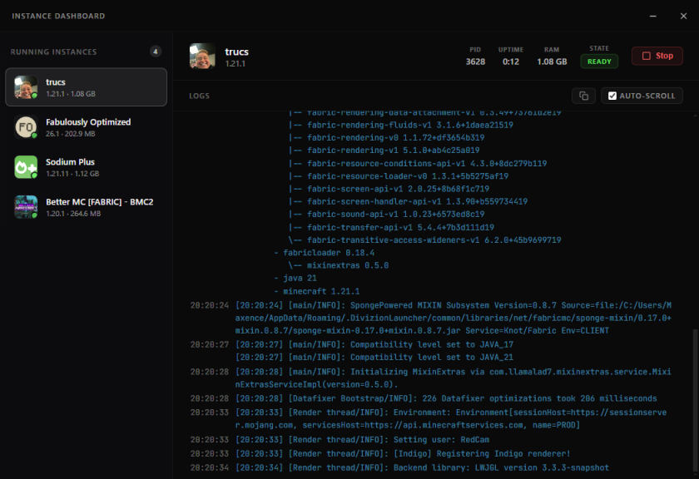Click the trucs avatar in the sidebar
The height and width of the screenshot is (479, 699).
pos(26,87)
